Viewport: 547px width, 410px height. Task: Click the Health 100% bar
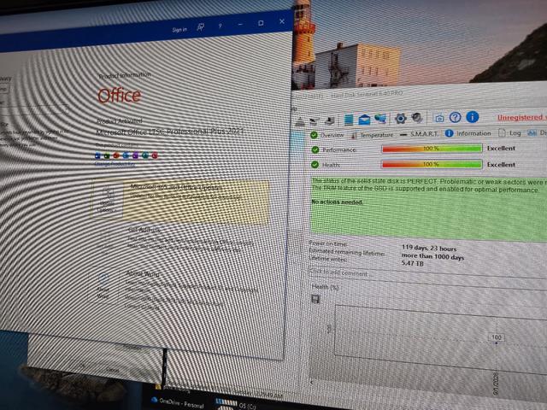click(432, 164)
